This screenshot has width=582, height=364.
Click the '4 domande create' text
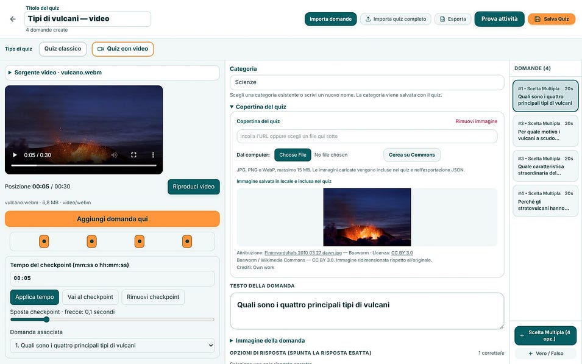pyautogui.click(x=47, y=30)
